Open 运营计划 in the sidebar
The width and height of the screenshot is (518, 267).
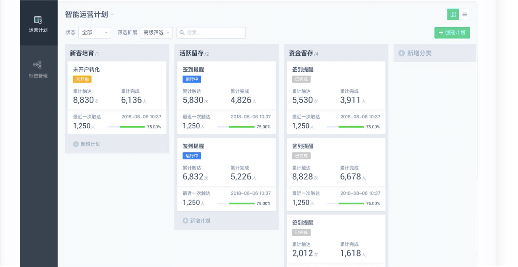(38, 24)
